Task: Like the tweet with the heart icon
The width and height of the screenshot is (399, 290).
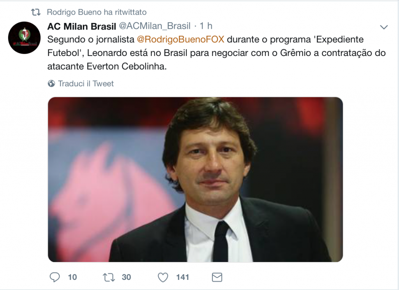Action: tap(162, 277)
